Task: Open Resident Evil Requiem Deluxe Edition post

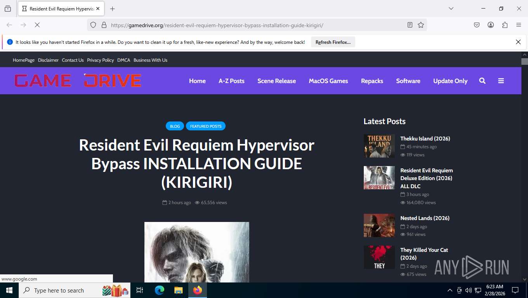Action: (x=427, y=178)
